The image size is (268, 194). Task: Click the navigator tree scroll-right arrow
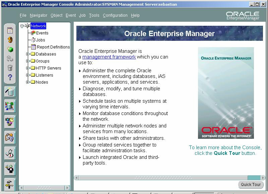(67, 188)
